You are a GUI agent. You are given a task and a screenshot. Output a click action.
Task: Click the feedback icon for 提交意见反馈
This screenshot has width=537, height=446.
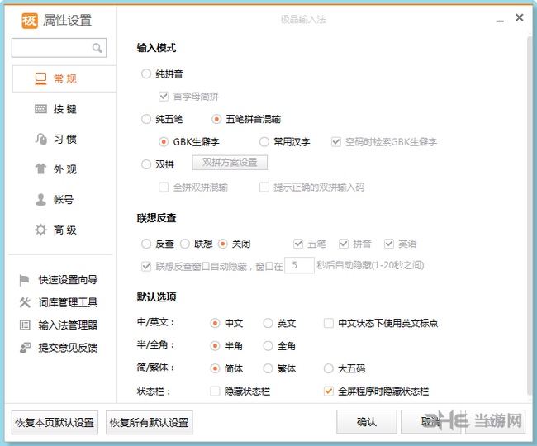(25, 348)
